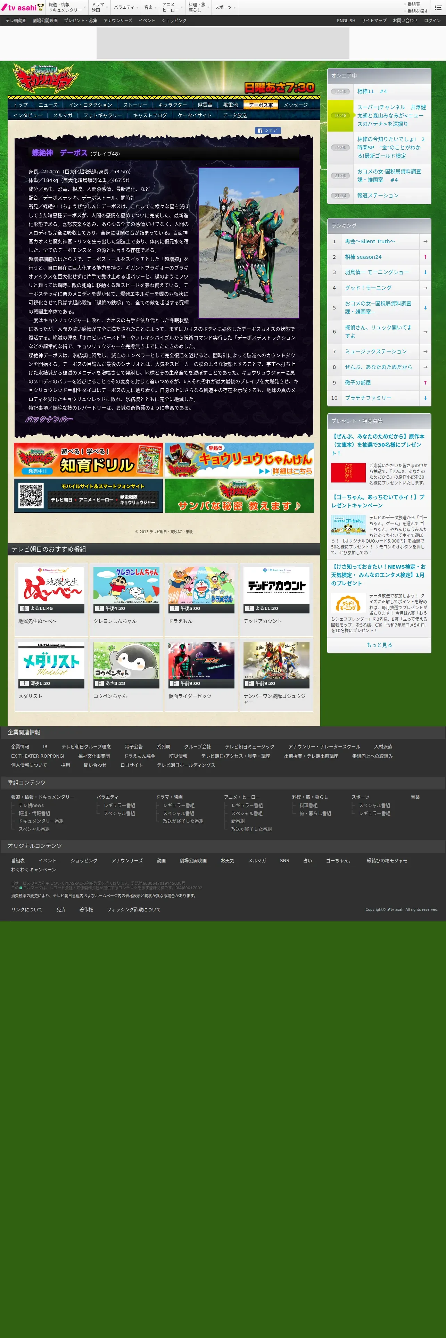Viewport: 446px width, 1338px height.
Task: Open キャラクター tab in show menu
Action: [x=172, y=105]
